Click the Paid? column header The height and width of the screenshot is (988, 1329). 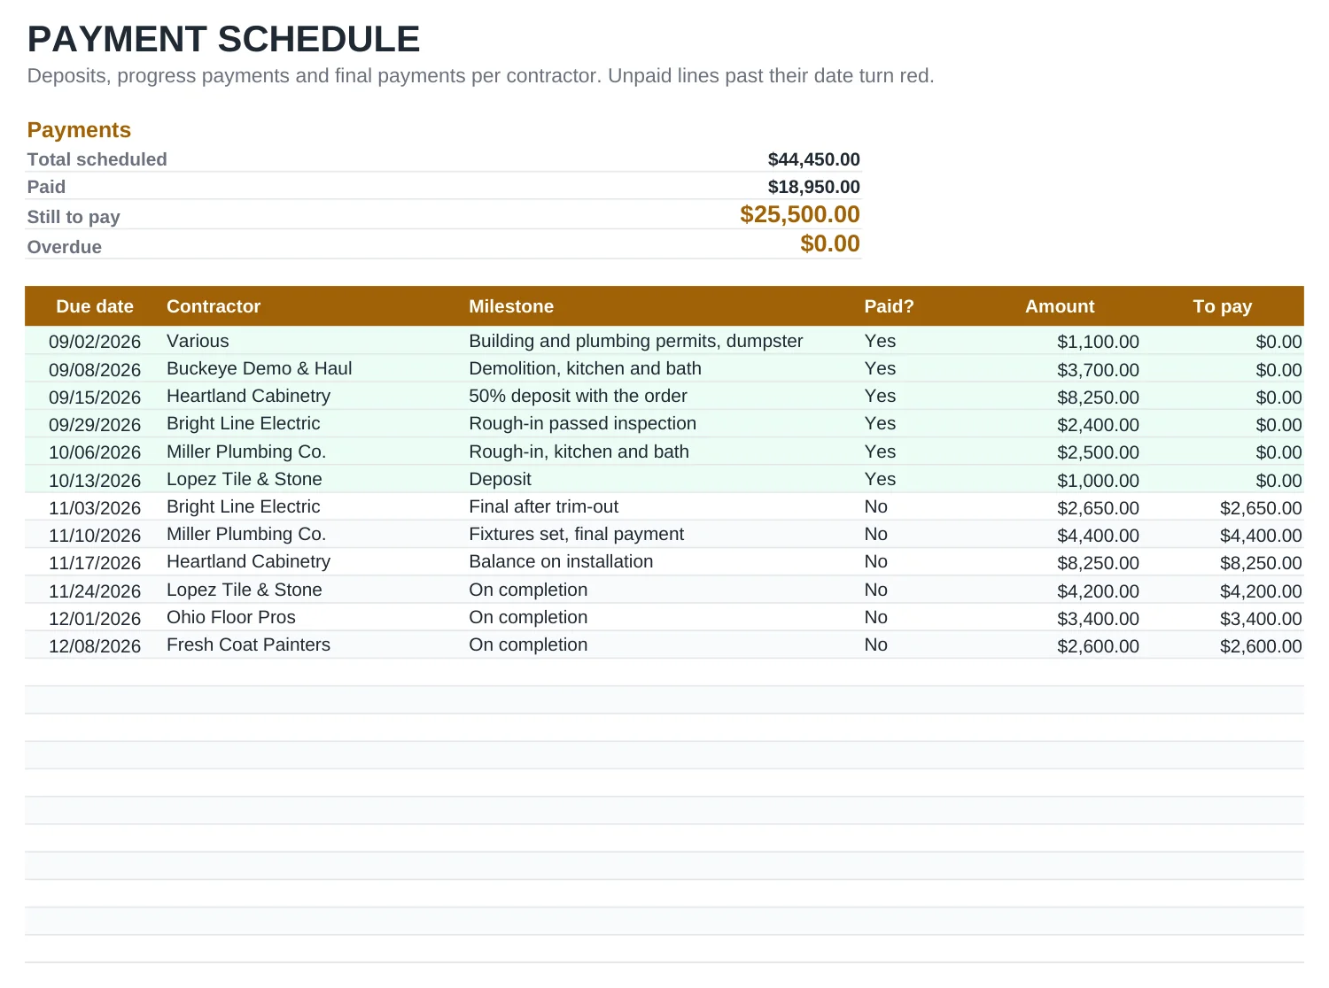click(x=889, y=306)
